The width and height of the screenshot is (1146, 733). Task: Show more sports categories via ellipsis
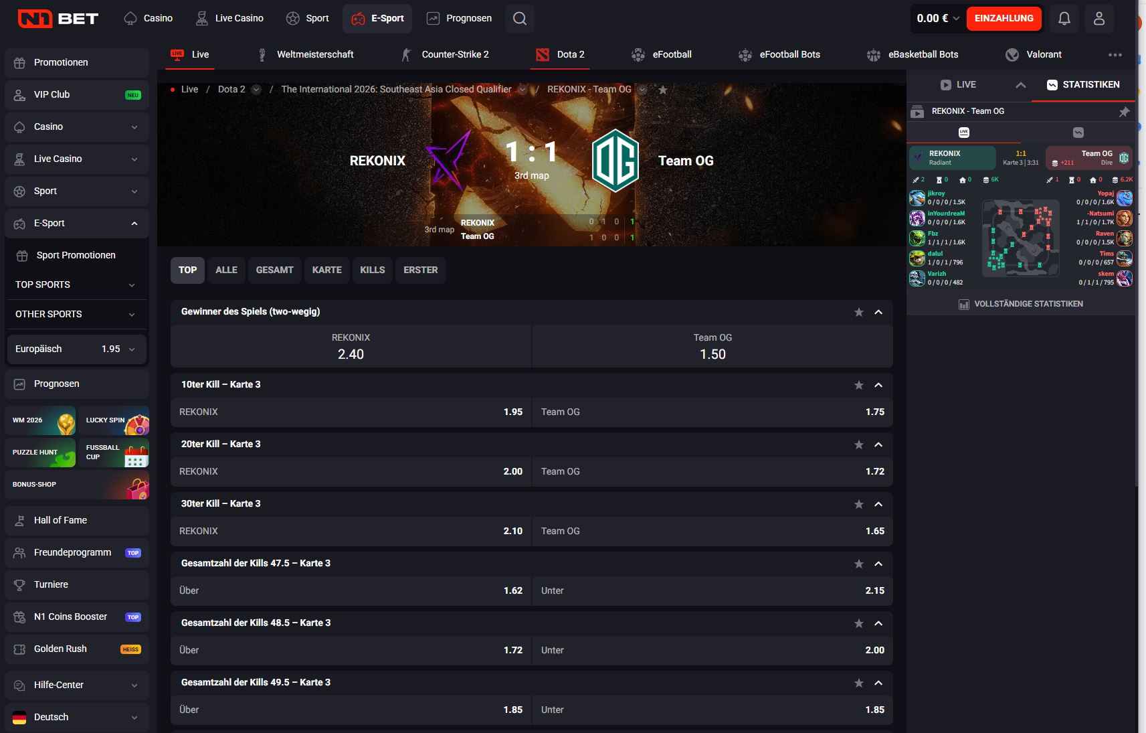(1115, 55)
